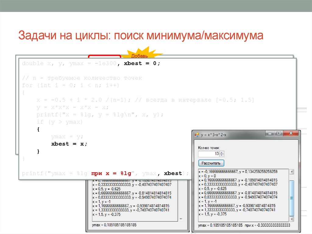Screen dimensions: 312x234
Task: Close the y = x^3-x^2-x window
Action: tap(291, 133)
